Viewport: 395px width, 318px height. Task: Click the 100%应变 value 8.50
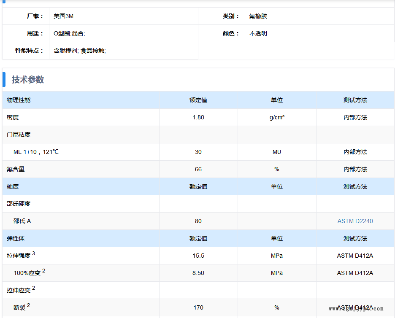pos(198,273)
